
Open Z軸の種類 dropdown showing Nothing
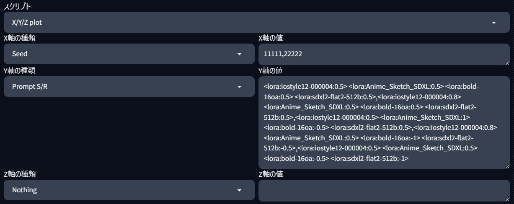pyautogui.click(x=129, y=190)
